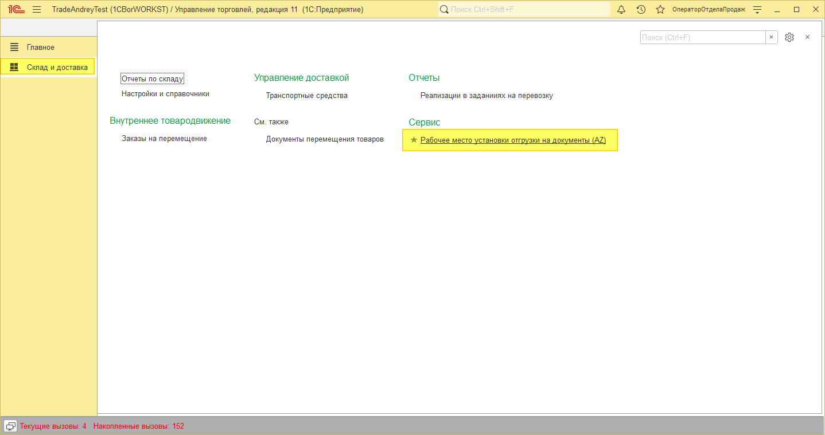Click the panel search field Ctrl+F
The image size is (825, 435).
coord(702,37)
